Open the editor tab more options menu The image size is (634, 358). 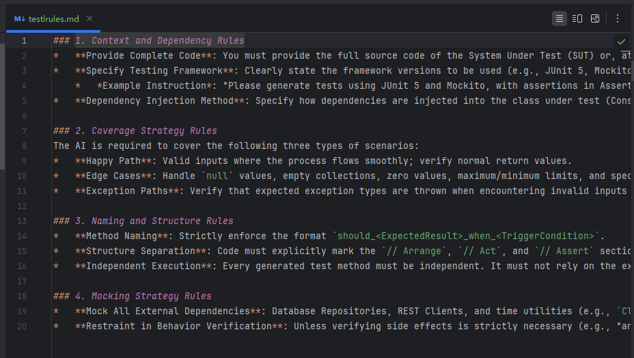click(x=618, y=18)
